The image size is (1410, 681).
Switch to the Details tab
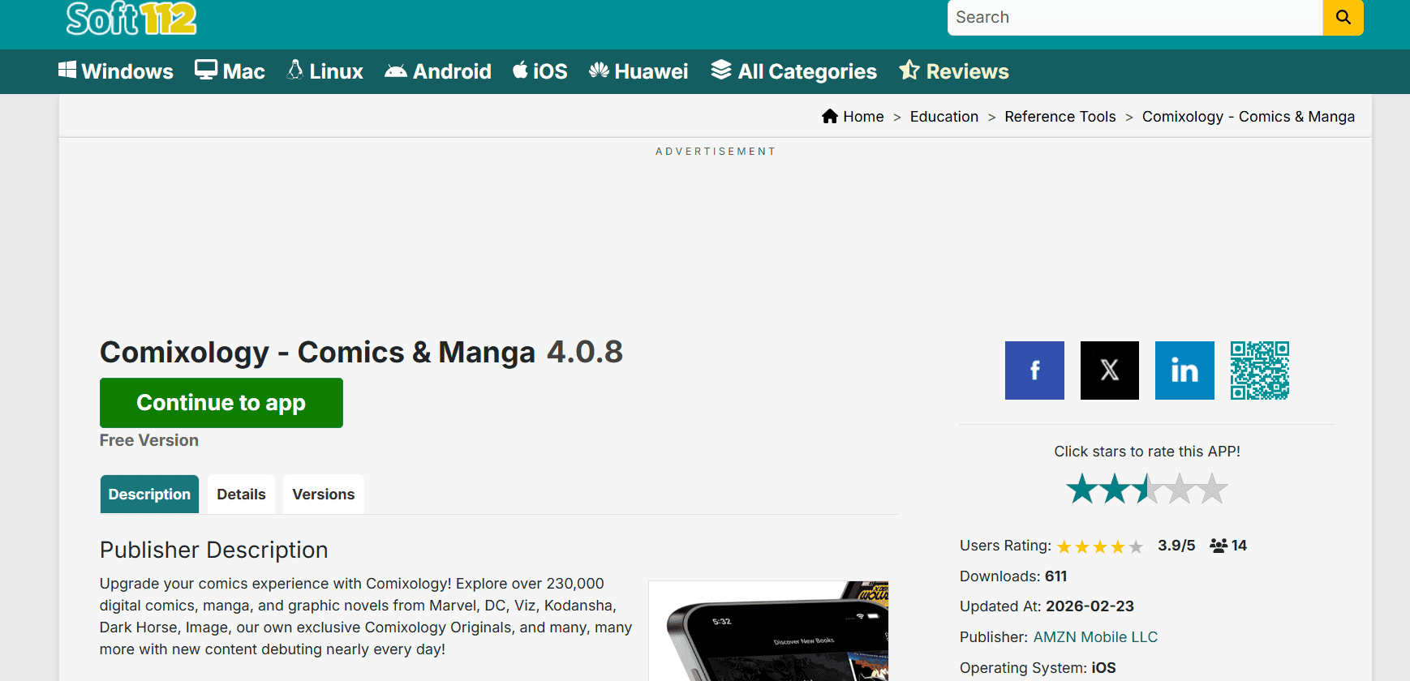tap(241, 495)
